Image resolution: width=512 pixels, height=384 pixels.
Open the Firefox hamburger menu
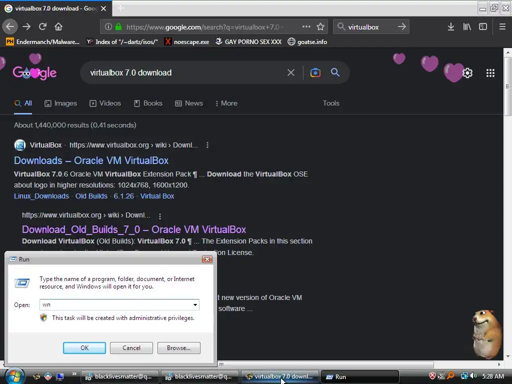click(502, 27)
